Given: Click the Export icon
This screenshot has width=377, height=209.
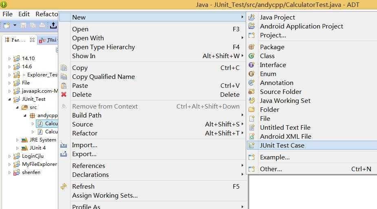Looking at the screenshot, I should coord(64,154).
